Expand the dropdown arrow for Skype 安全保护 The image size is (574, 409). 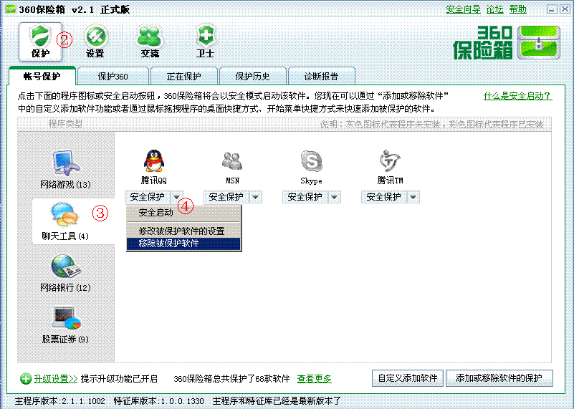click(x=334, y=197)
